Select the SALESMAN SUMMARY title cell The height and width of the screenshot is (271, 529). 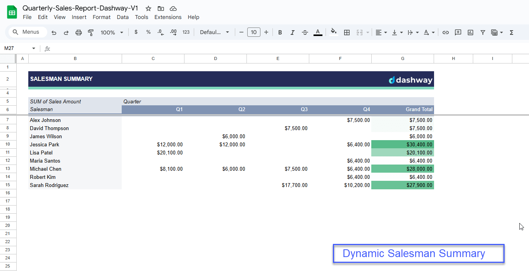click(75, 79)
